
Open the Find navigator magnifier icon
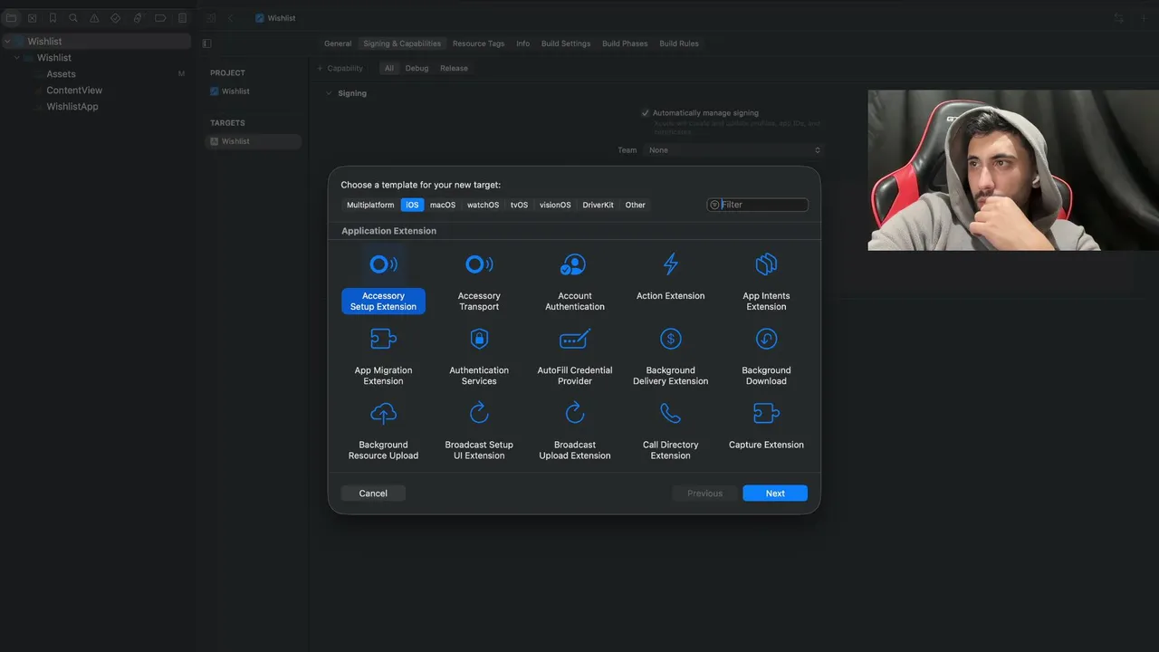tap(73, 18)
